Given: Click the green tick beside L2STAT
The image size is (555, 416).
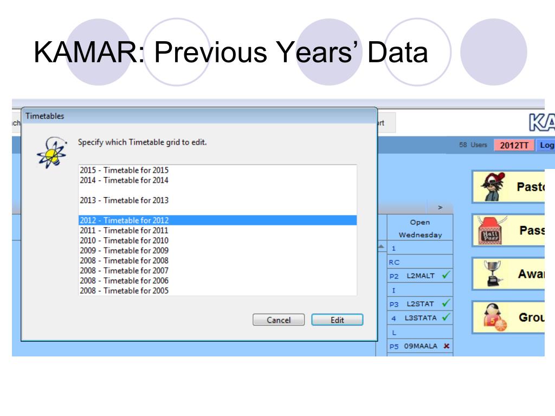Looking at the screenshot, I should (x=446, y=303).
